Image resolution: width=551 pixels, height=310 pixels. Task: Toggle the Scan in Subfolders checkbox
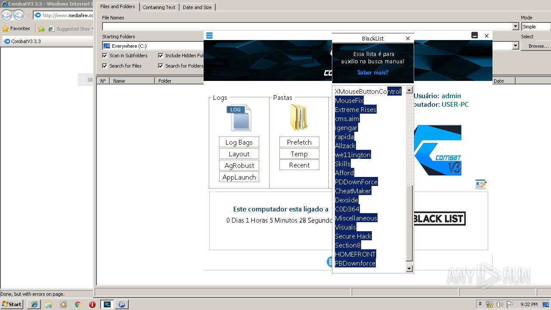tap(105, 56)
